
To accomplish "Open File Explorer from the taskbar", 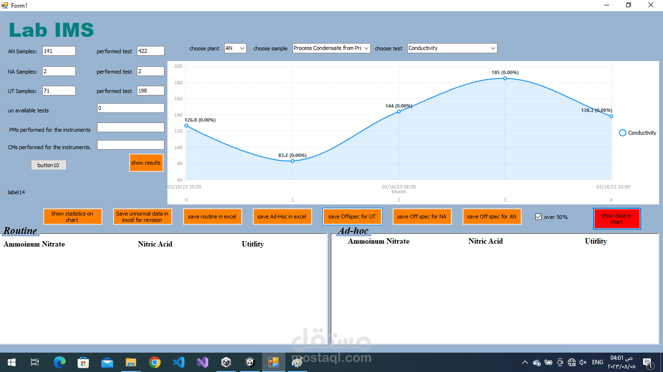I will point(131,362).
